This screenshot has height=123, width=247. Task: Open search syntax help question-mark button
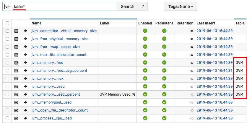click(x=143, y=6)
